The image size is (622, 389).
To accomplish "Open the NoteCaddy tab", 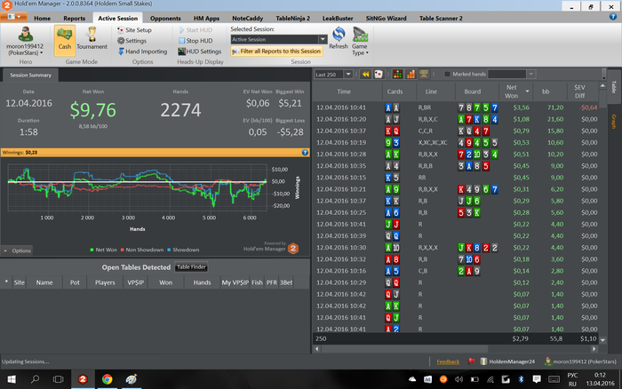I will point(247,19).
